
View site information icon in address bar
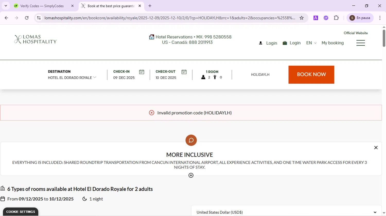point(39,18)
